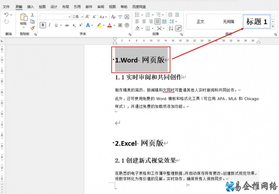Toggle Bold formatting
The height and width of the screenshot is (194, 279).
pyautogui.click(x=43, y=25)
